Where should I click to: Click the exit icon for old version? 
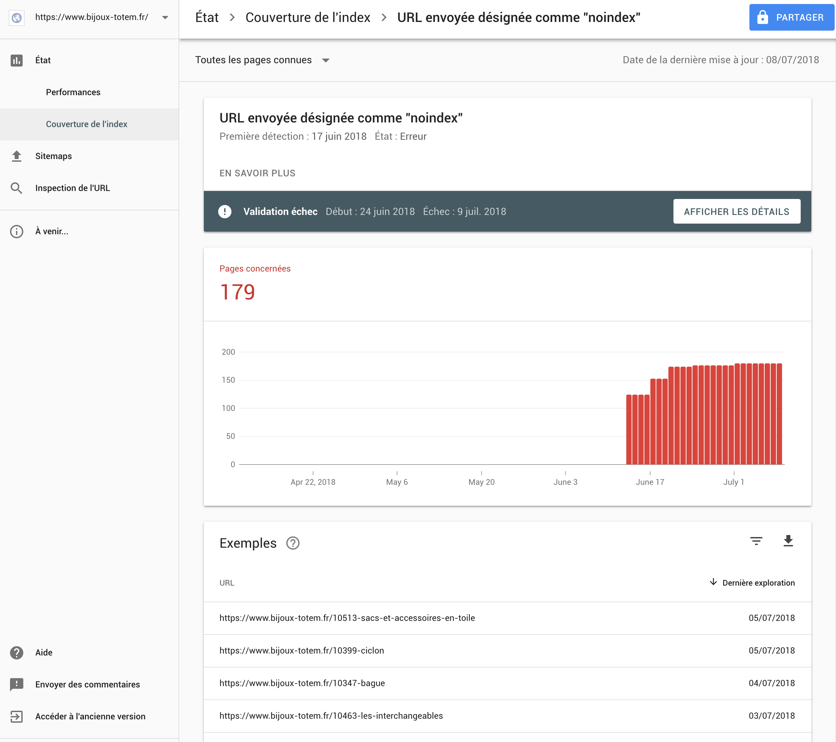[16, 716]
